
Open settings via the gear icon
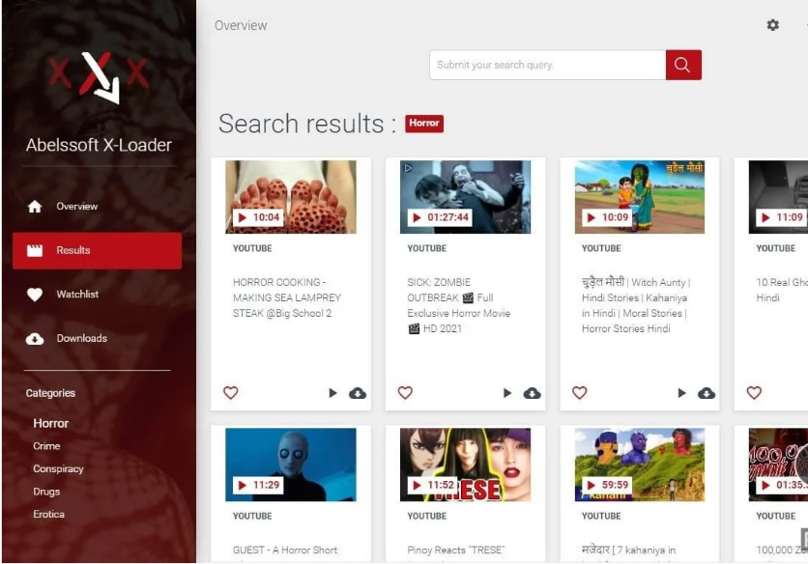point(772,25)
